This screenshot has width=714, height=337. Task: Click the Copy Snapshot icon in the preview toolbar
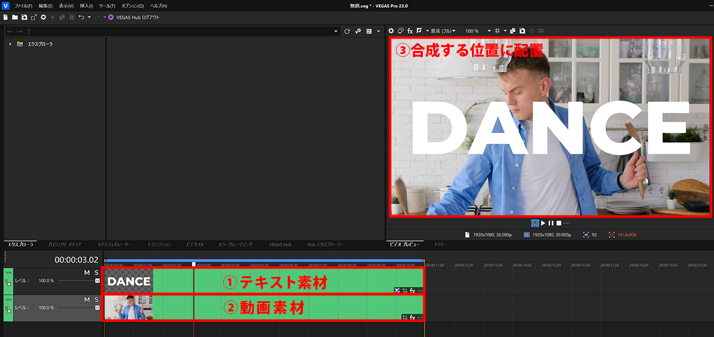(x=513, y=31)
